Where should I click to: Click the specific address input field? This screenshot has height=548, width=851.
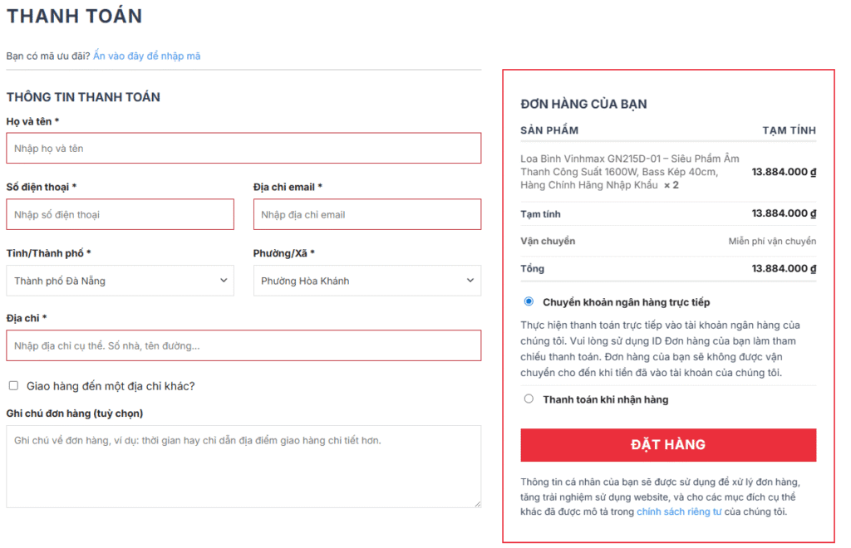click(243, 345)
